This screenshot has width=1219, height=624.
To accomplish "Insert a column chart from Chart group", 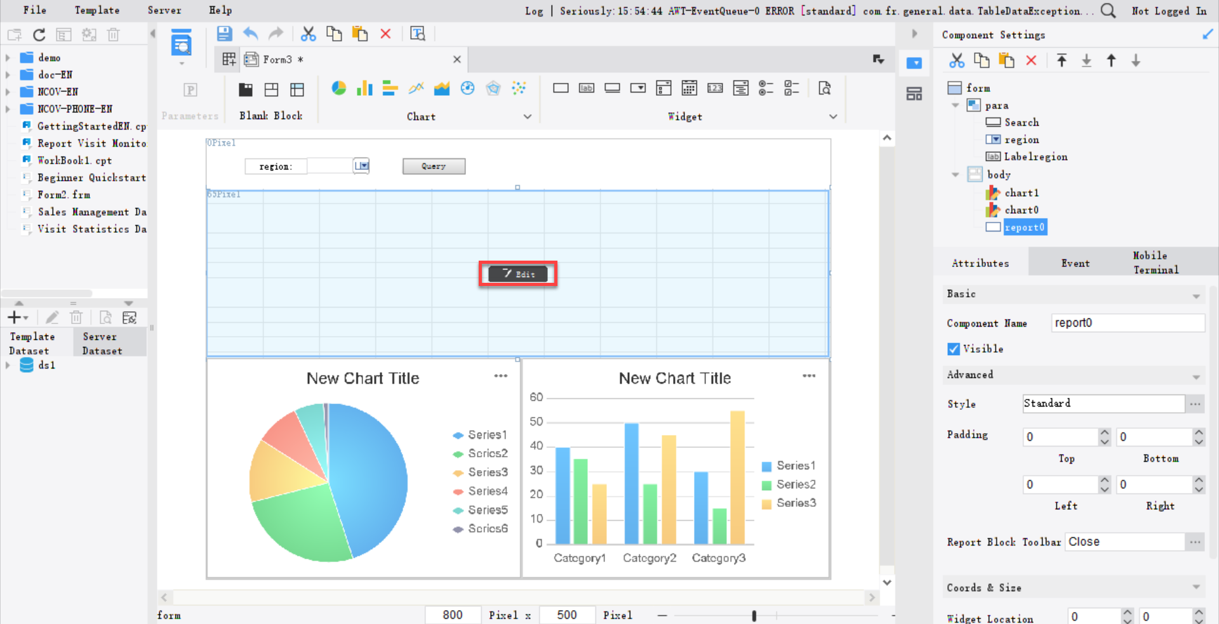I will click(364, 88).
